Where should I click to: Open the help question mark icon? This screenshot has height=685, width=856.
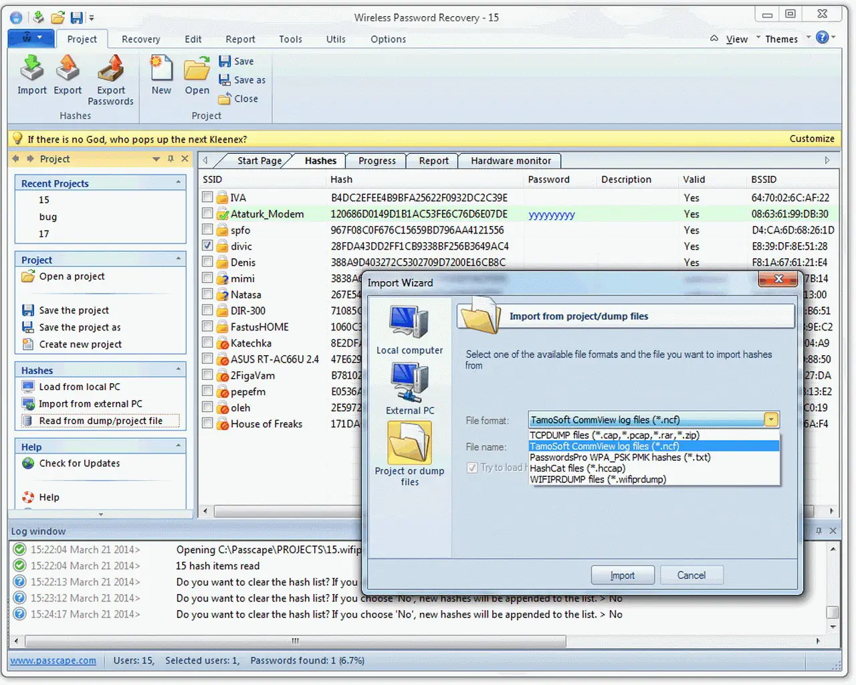point(823,37)
